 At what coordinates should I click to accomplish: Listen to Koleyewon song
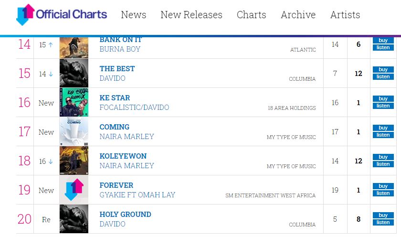tap(383, 164)
